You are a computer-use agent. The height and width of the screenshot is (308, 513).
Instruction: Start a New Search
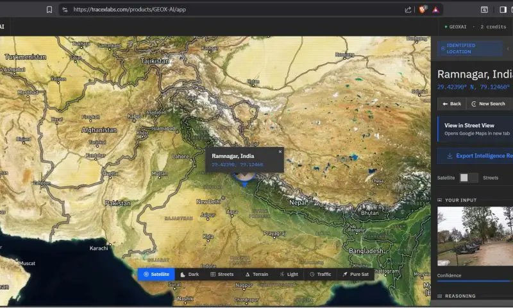click(488, 103)
